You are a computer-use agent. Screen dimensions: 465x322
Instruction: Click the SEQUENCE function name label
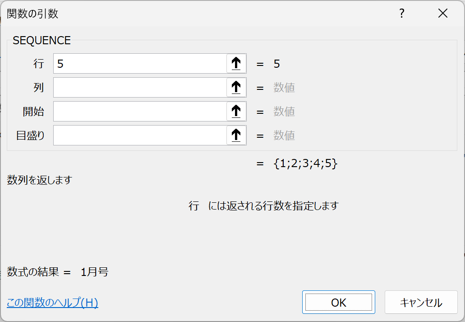coord(42,40)
